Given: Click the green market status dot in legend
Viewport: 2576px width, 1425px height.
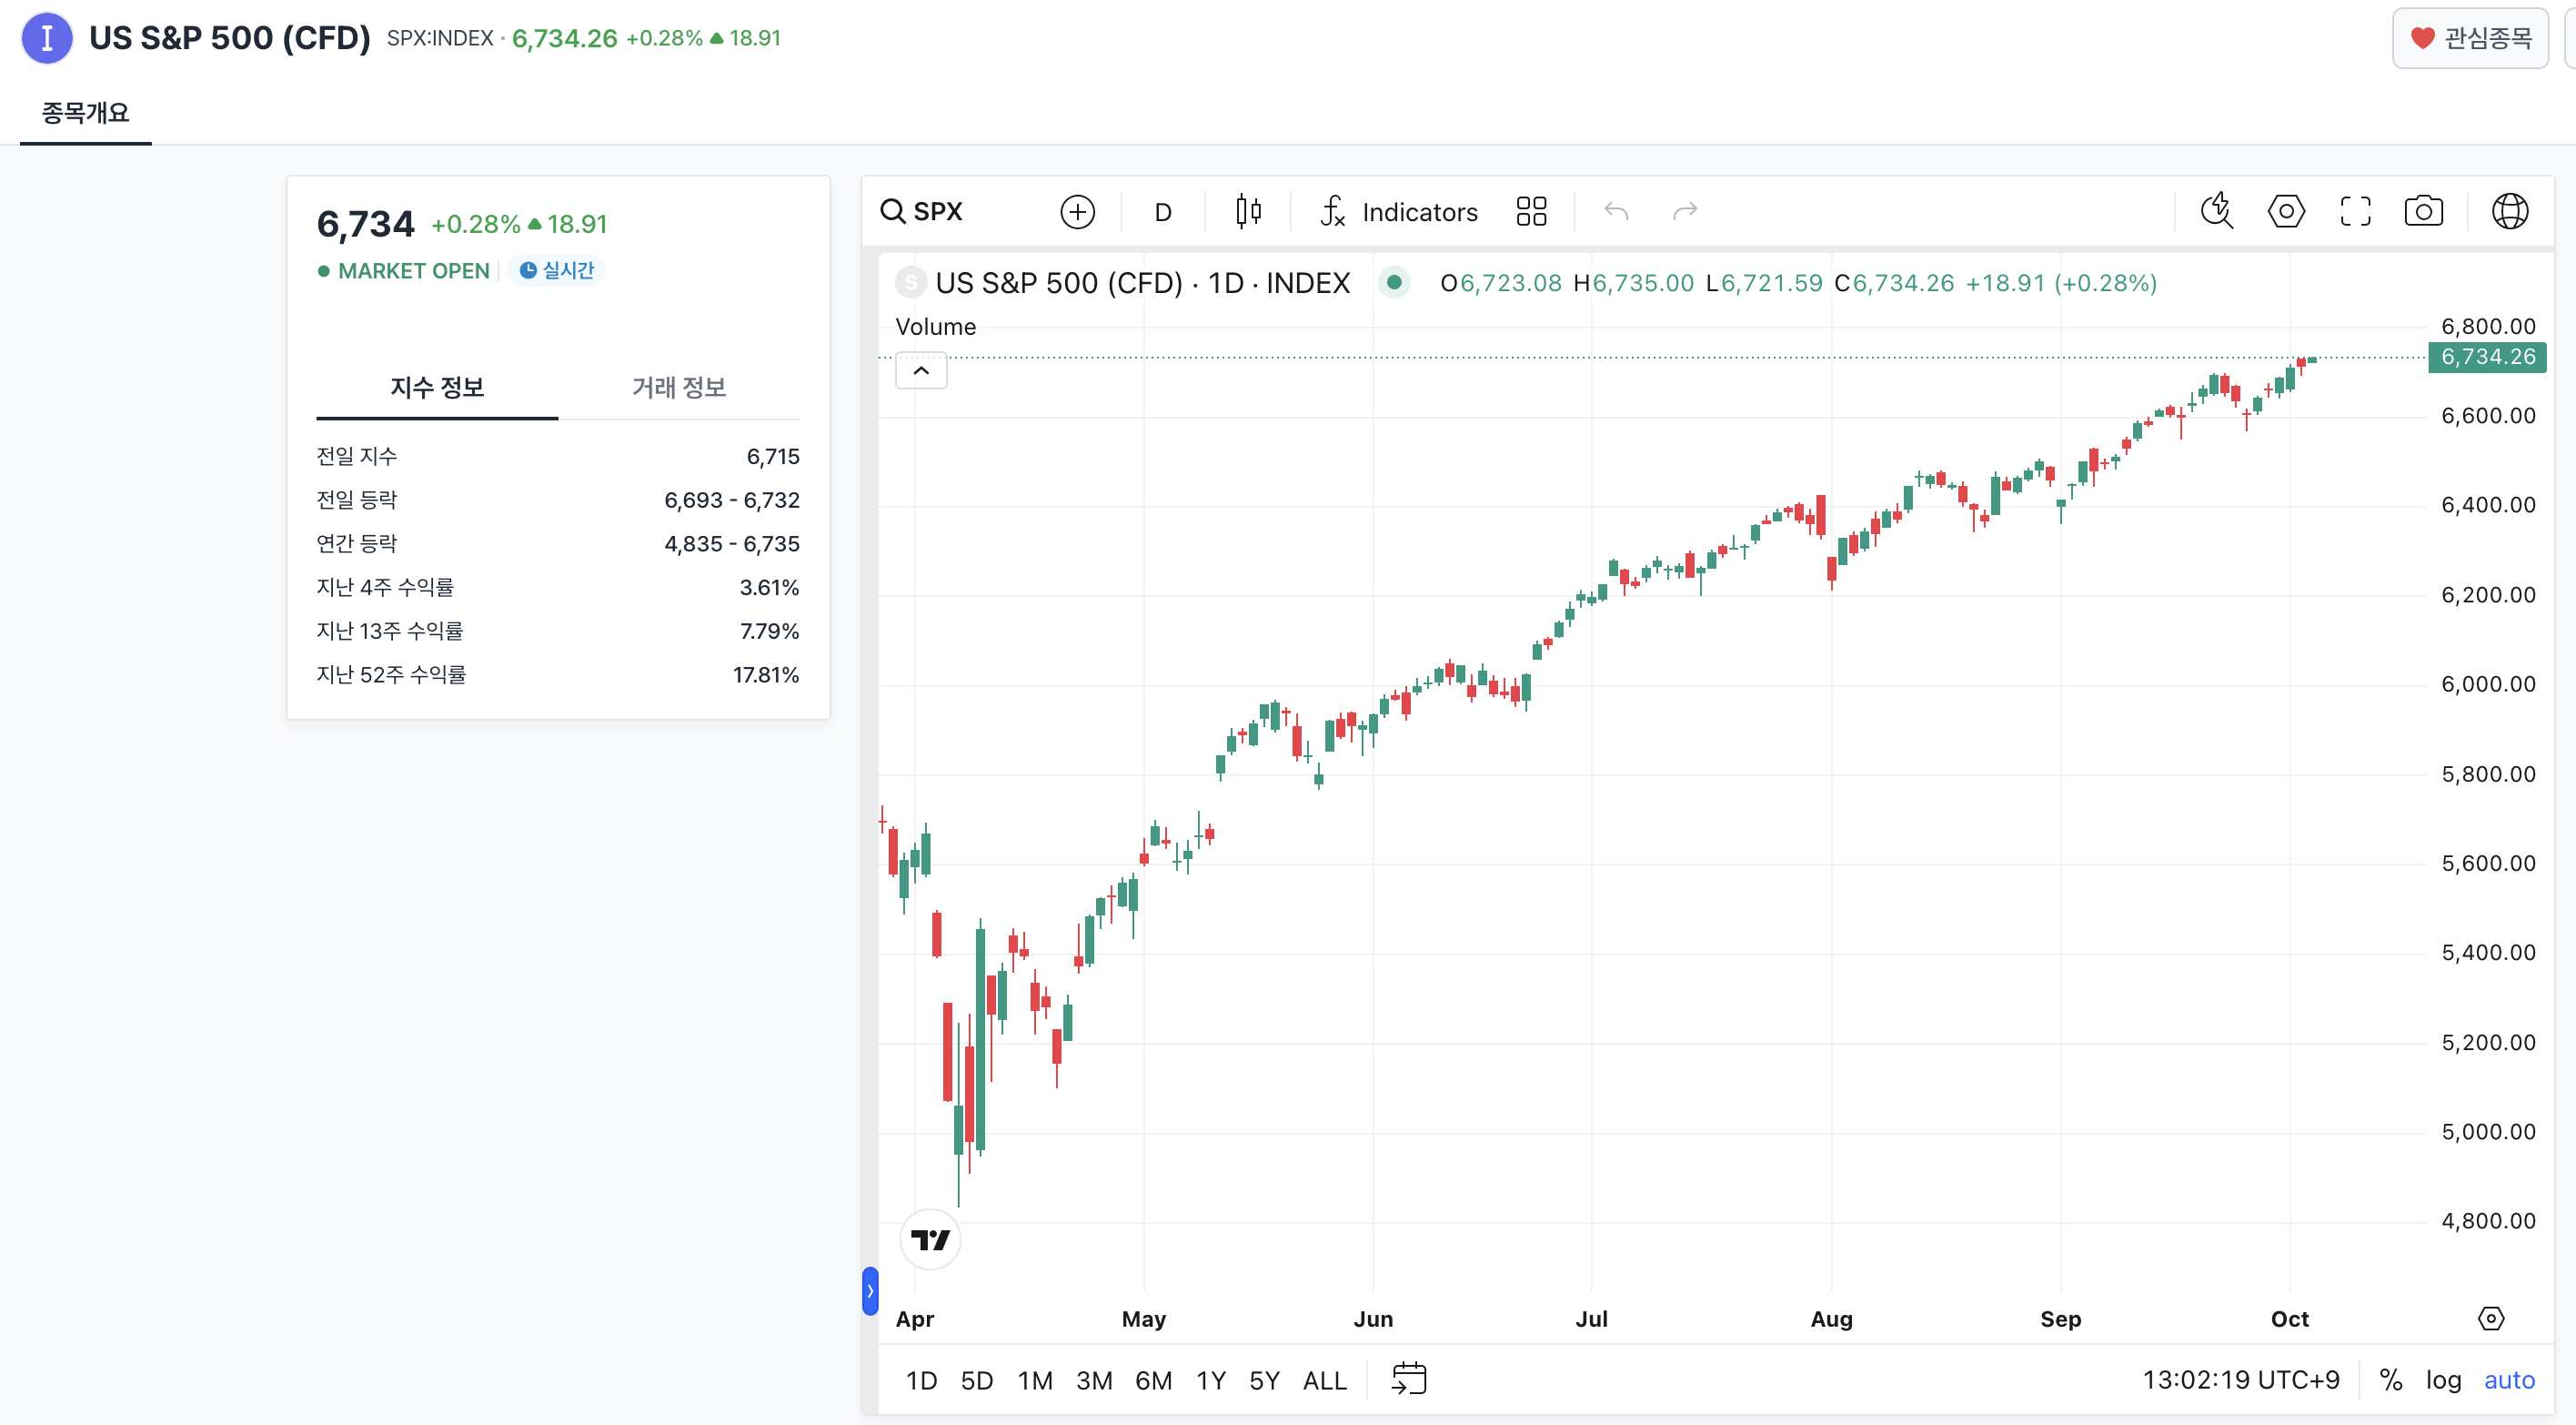Looking at the screenshot, I should [x=1394, y=283].
